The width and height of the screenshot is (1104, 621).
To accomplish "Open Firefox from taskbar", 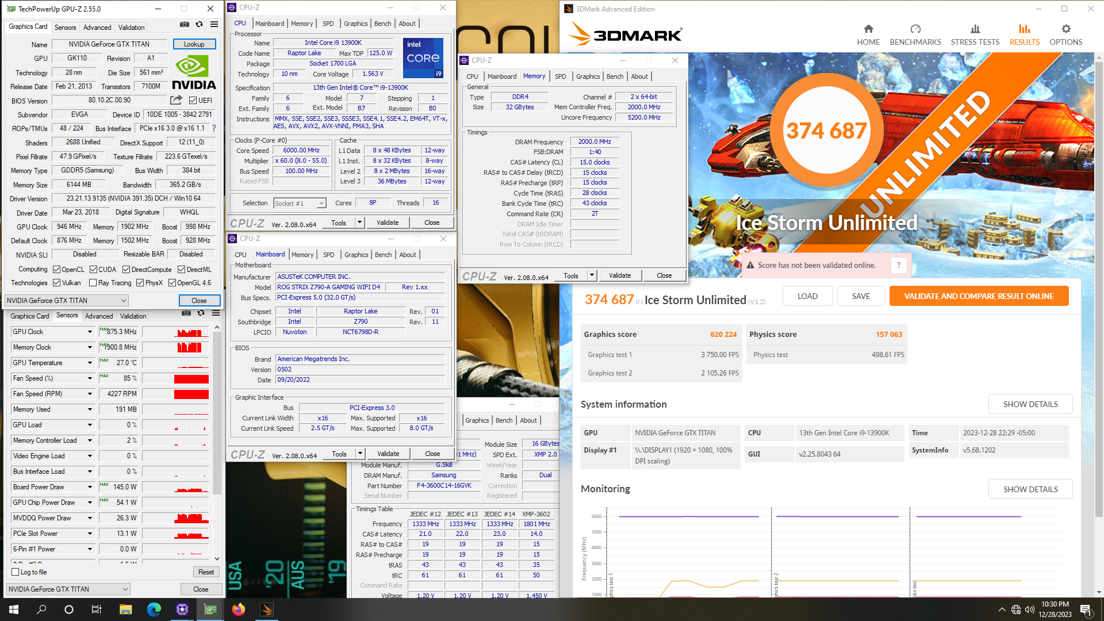I will 239,609.
